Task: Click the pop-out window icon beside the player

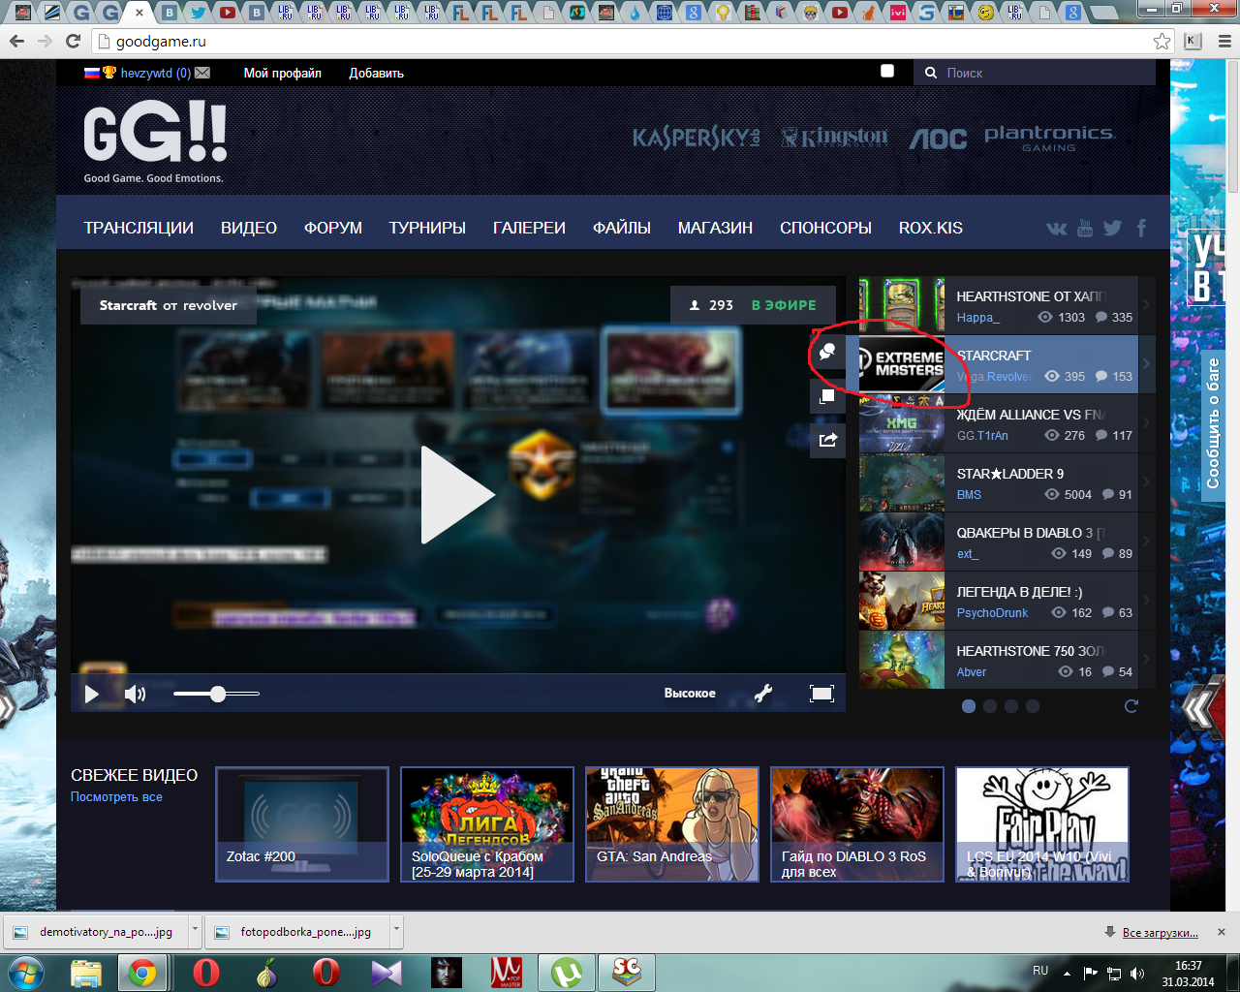Action: (x=827, y=396)
